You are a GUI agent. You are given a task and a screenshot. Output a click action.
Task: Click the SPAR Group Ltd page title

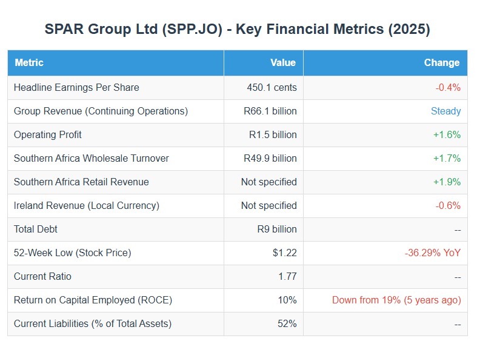238,29
